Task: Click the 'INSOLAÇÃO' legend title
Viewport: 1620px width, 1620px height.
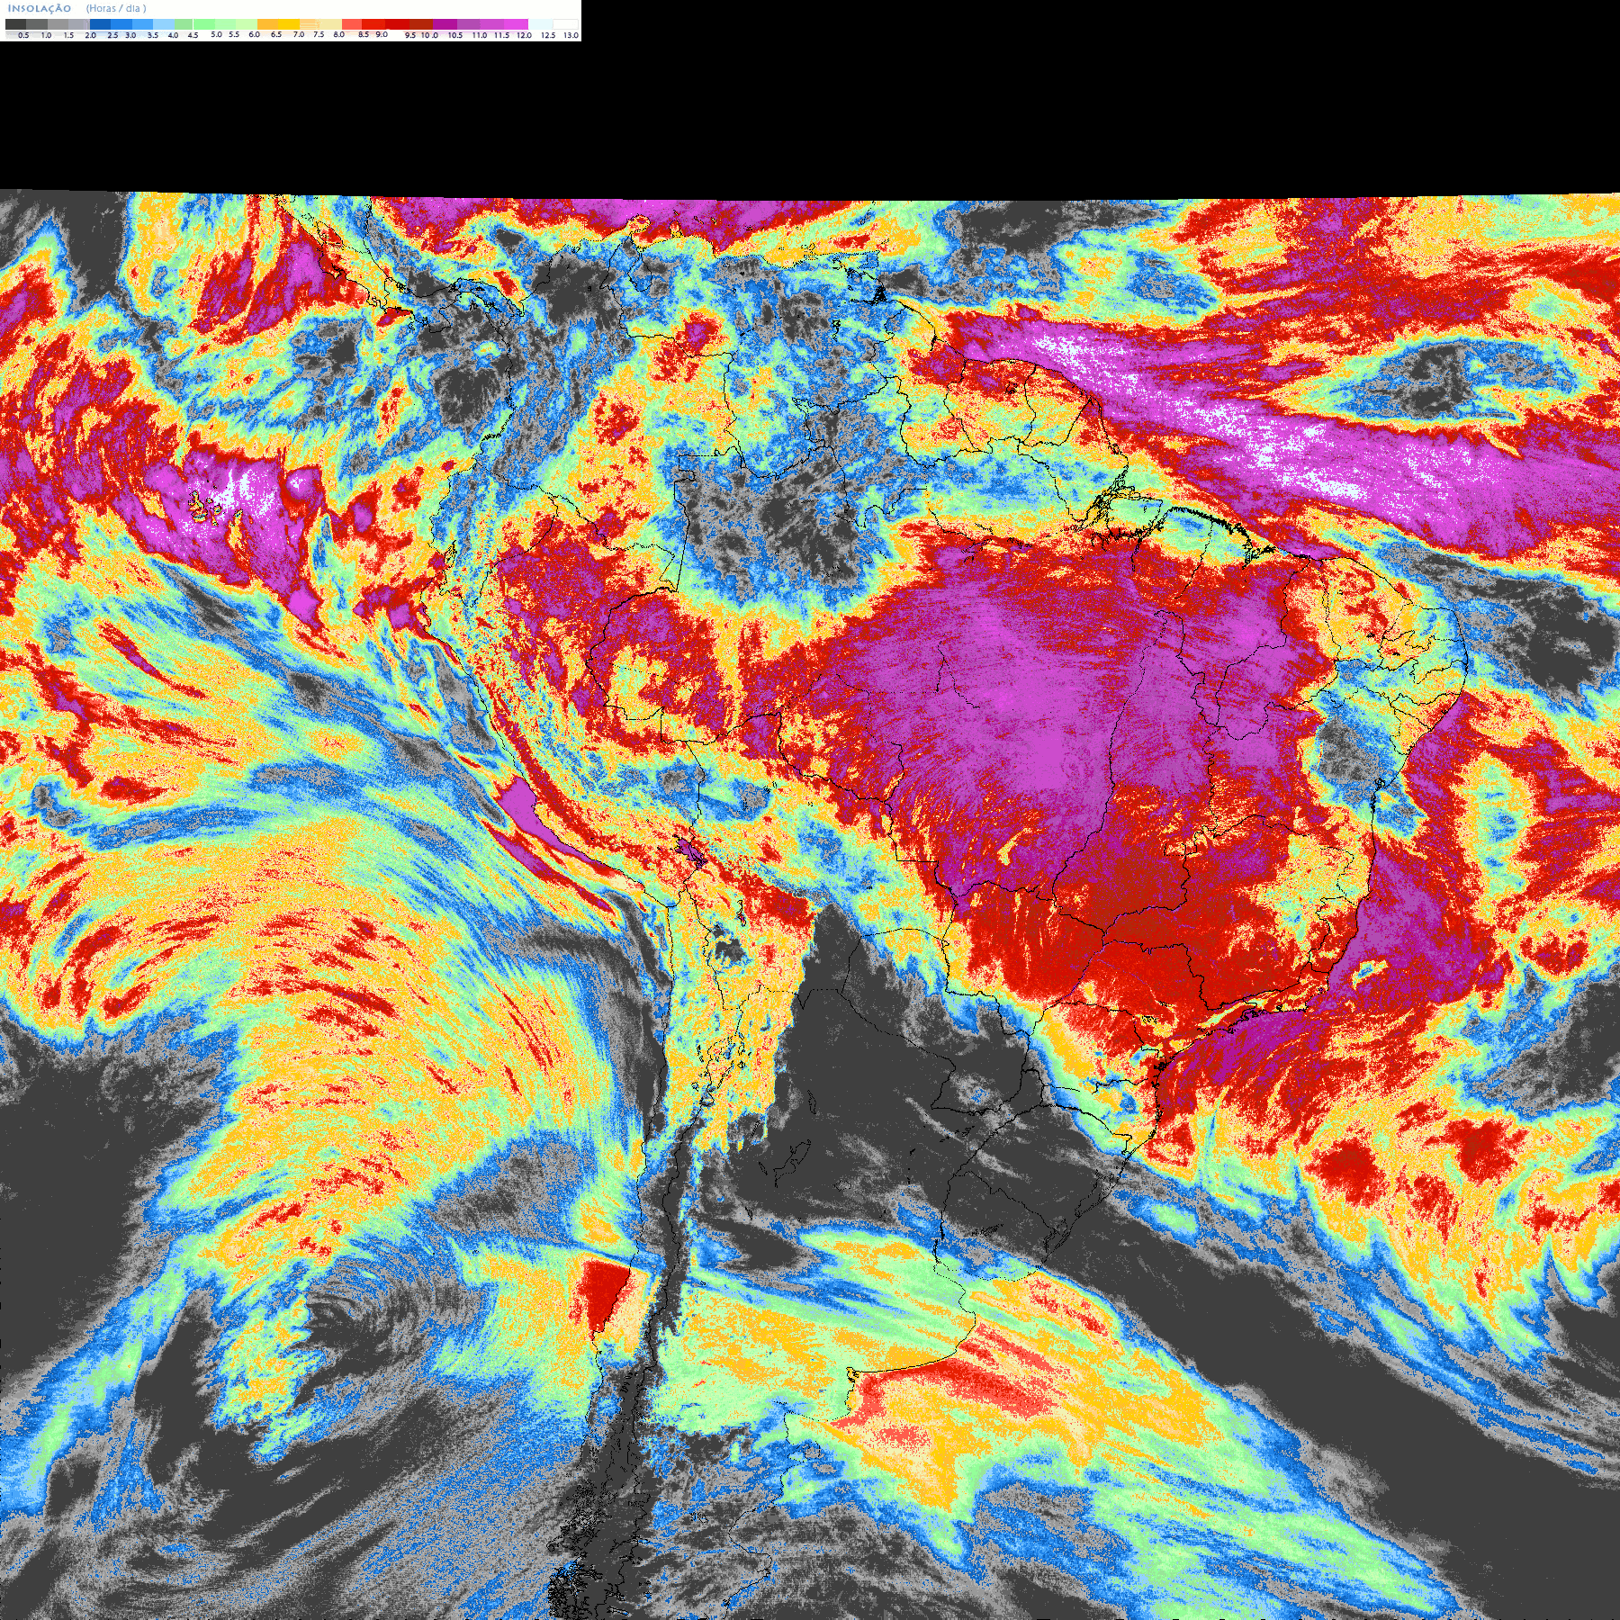Action: 40,8
